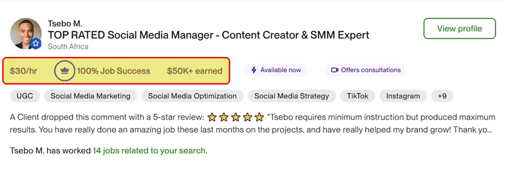Choose the Social Media Optimization skill tag
522x181 pixels.
[x=192, y=96]
